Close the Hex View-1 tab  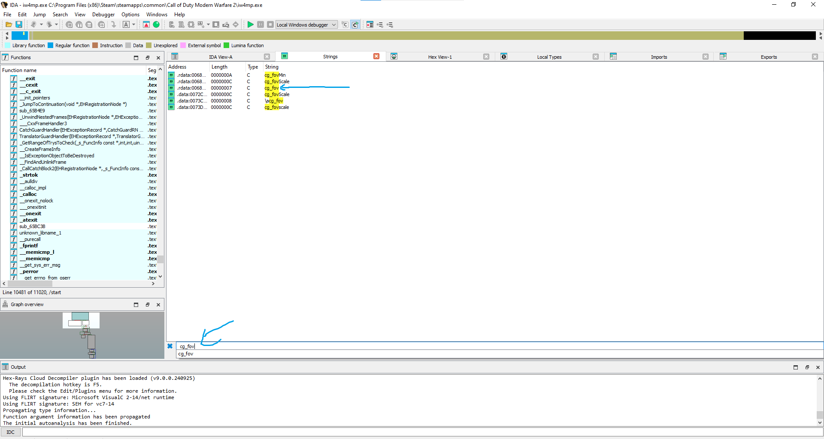pyautogui.click(x=486, y=57)
